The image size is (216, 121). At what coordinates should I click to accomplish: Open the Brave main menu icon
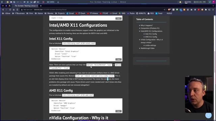pyautogui.click(x=213, y=10)
